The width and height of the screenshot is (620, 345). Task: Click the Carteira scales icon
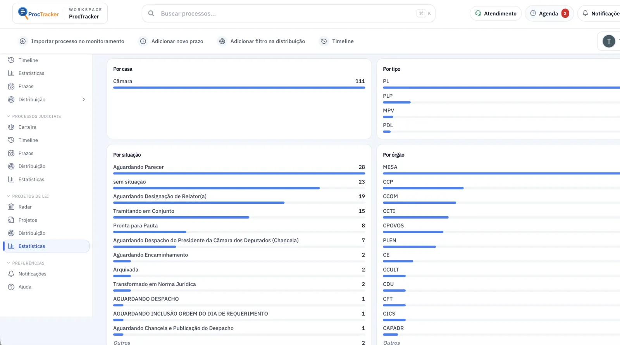tap(11, 127)
